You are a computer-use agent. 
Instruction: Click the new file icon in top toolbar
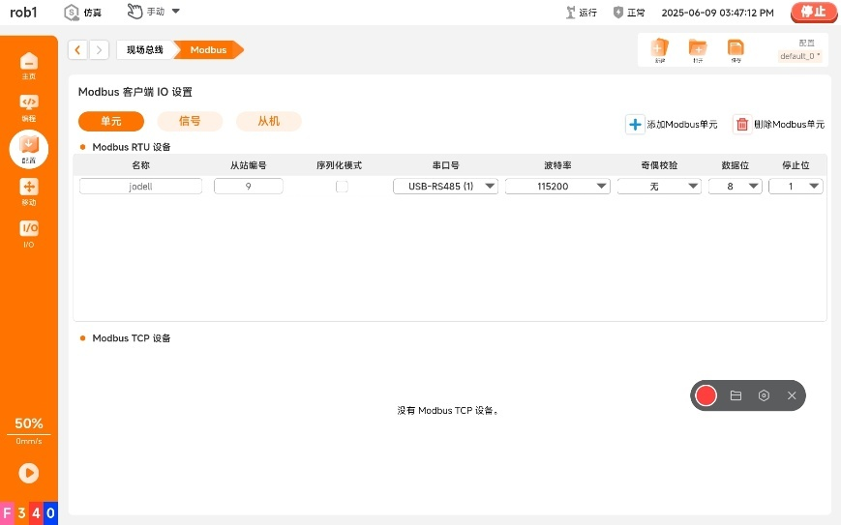pyautogui.click(x=659, y=49)
